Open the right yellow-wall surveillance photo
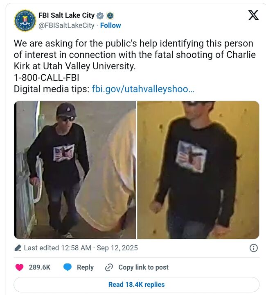 pyautogui.click(x=198, y=170)
